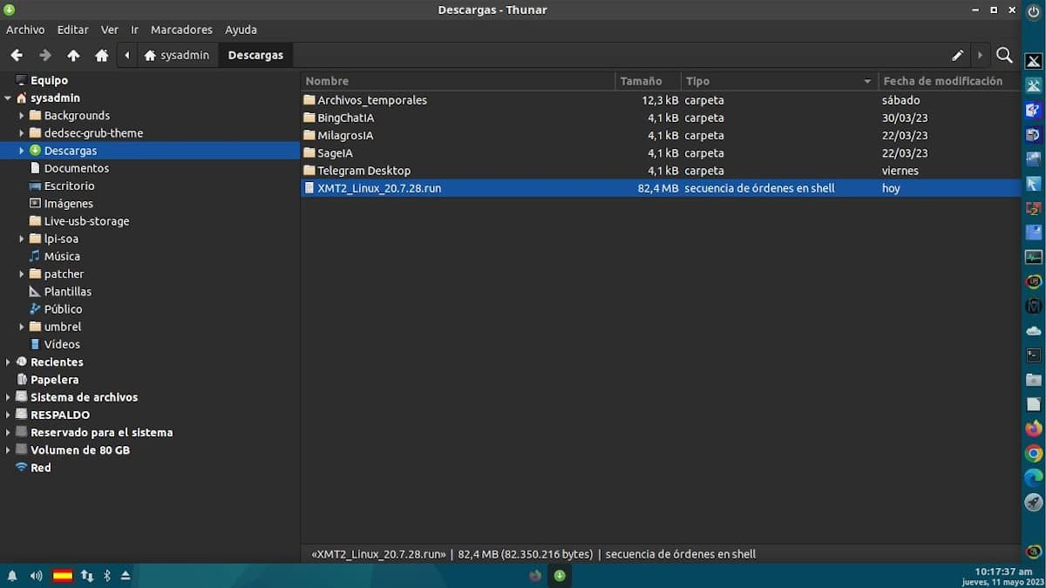Click the pencil icon to edit location

(957, 55)
